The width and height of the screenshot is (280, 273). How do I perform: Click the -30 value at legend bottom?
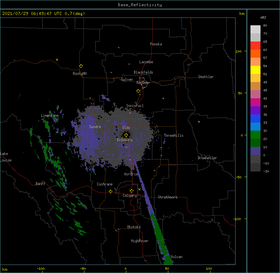click(266, 171)
